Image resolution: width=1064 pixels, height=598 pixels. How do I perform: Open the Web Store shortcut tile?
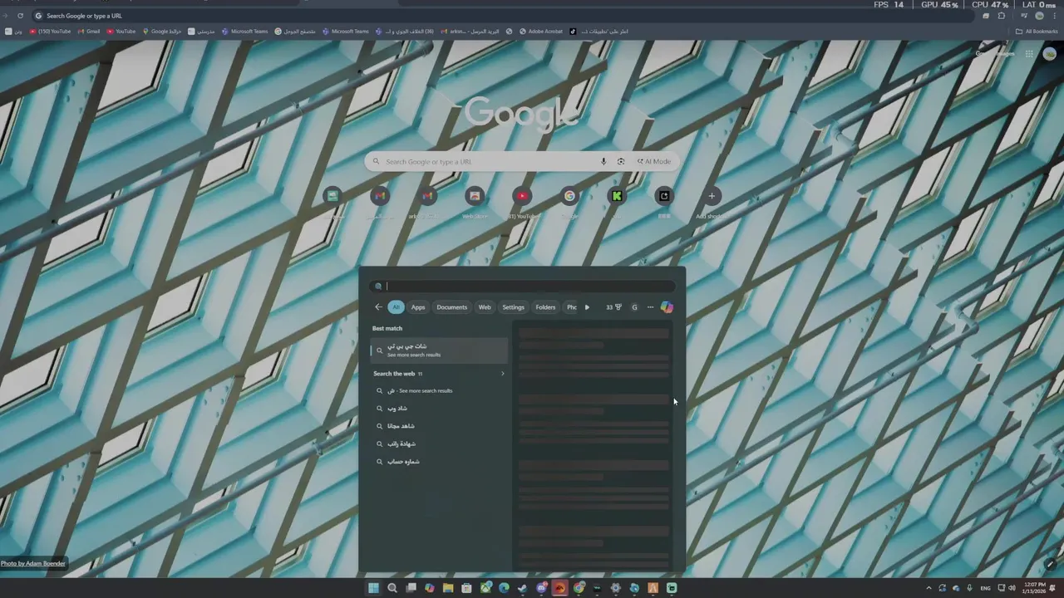(475, 196)
